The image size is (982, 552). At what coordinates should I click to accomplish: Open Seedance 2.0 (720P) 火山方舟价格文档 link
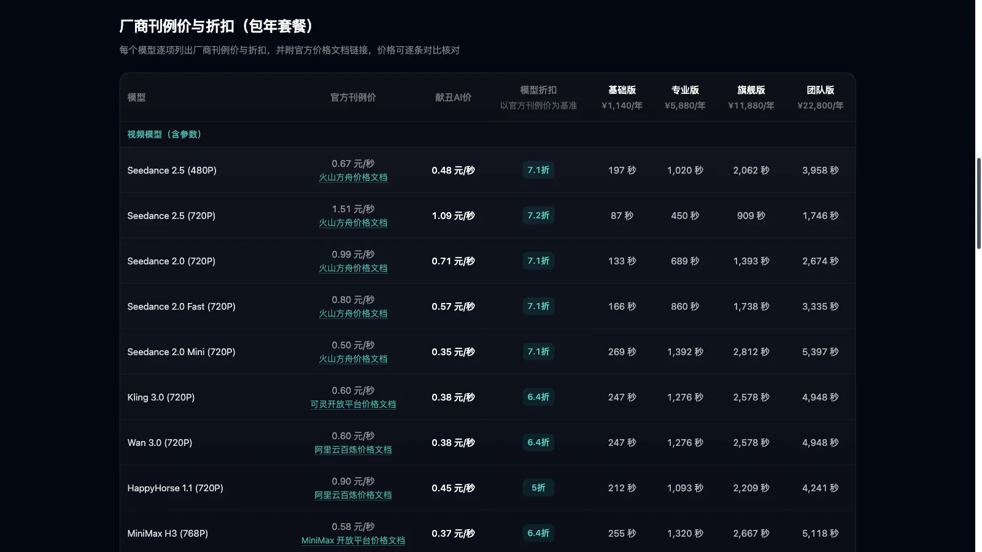[x=353, y=268]
